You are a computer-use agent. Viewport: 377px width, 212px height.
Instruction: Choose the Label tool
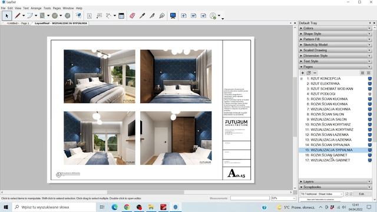click(99, 16)
